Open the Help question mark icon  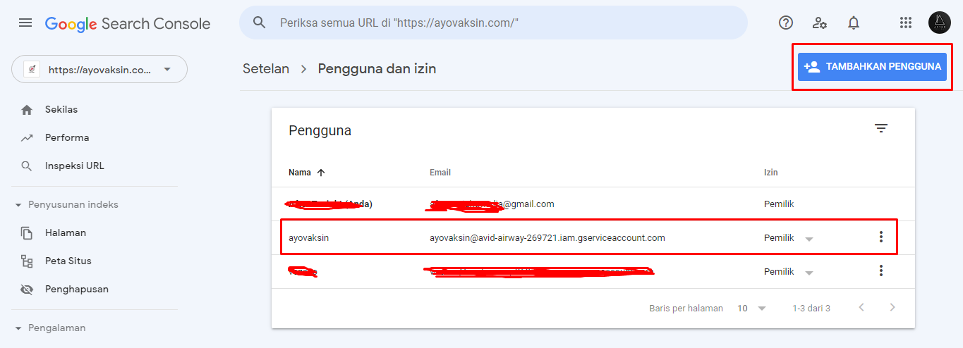[x=786, y=23]
